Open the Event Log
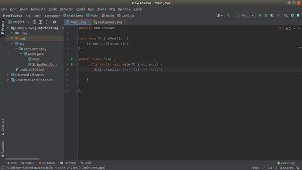This screenshot has width=302, height=170. (x=286, y=163)
